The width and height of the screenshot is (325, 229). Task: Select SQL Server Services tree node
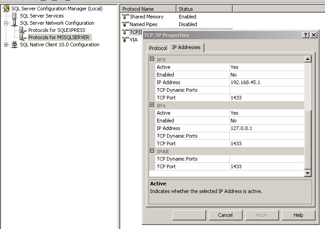pos(42,16)
